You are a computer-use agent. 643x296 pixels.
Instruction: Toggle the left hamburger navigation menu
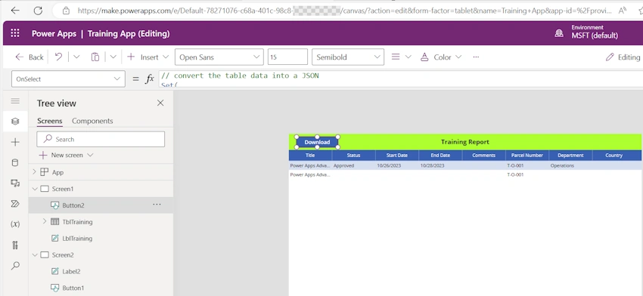pos(15,101)
